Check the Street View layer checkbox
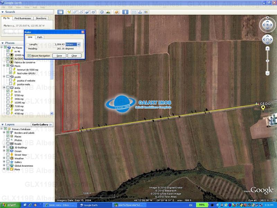The image size is (277, 208). click(8, 155)
